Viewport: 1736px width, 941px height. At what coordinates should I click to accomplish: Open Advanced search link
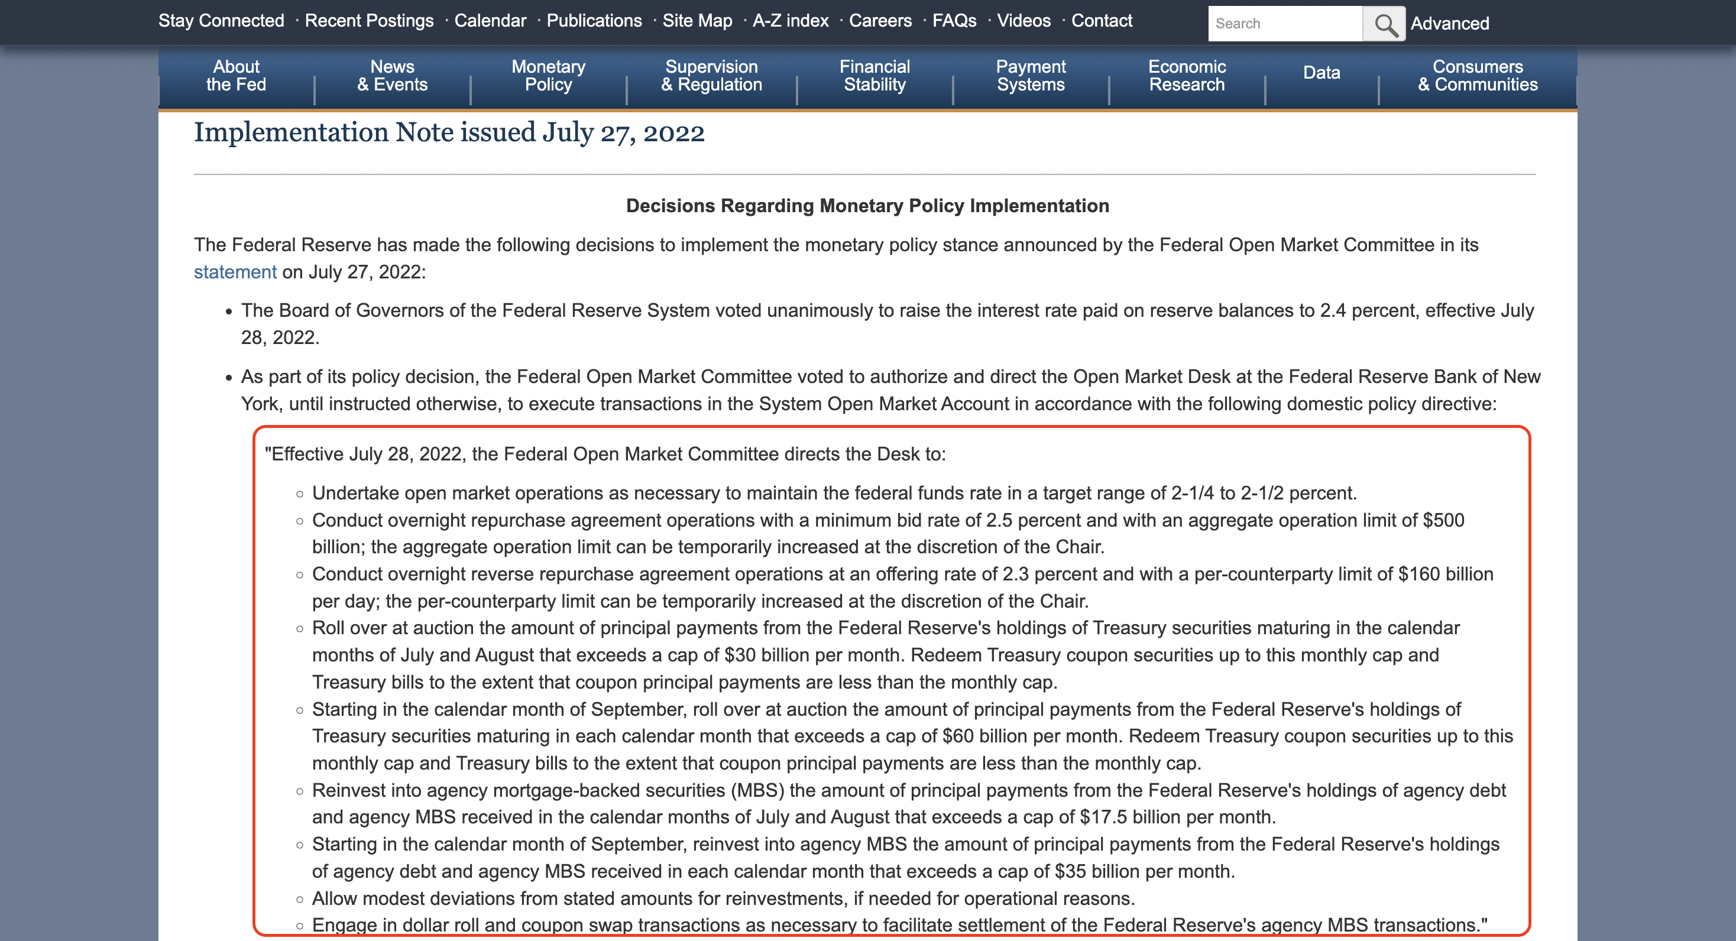point(1450,24)
